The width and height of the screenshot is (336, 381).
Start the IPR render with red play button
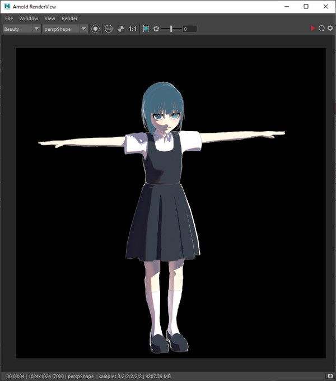(x=312, y=28)
